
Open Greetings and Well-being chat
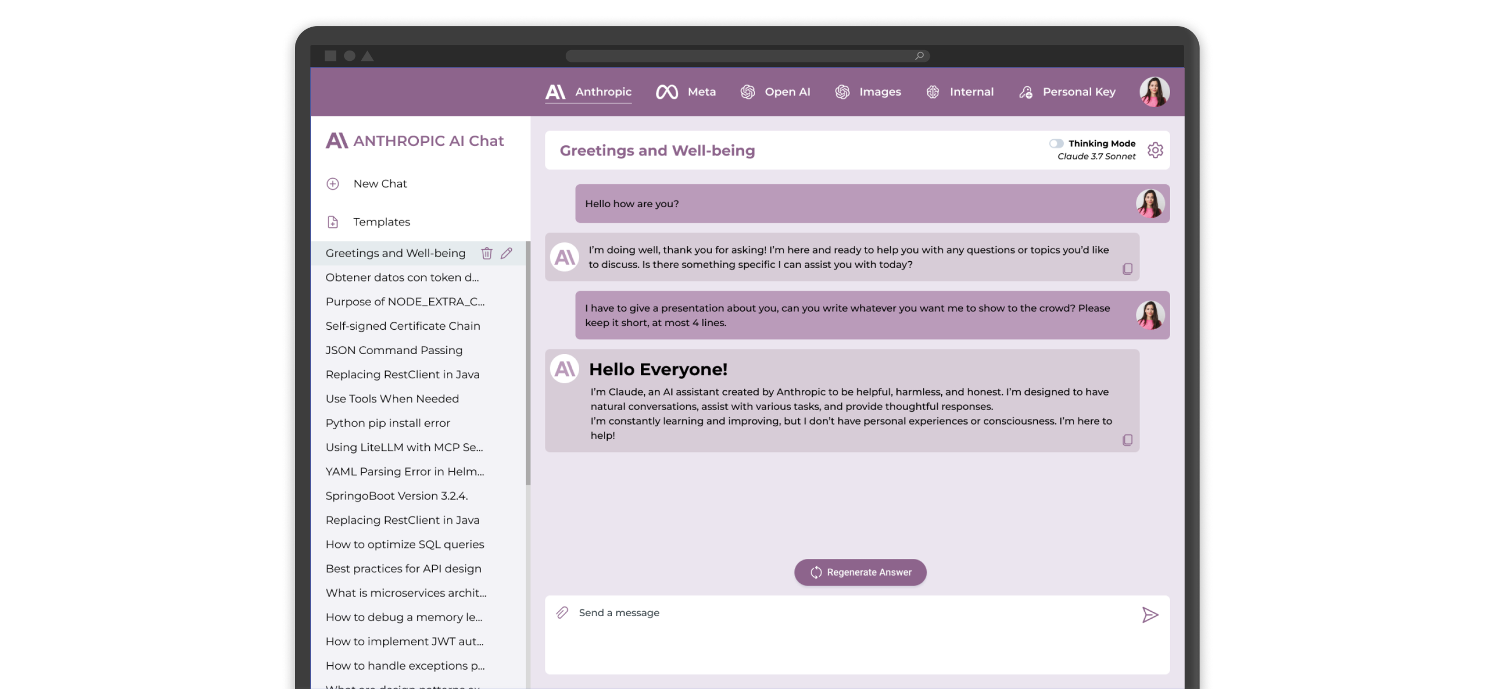click(396, 253)
